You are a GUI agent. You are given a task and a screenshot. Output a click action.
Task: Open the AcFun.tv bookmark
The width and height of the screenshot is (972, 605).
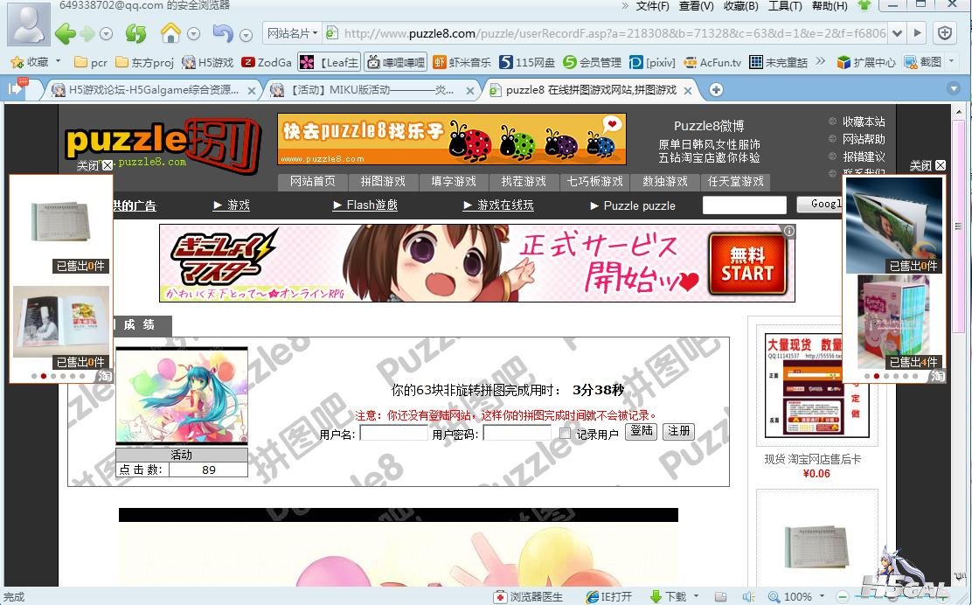(712, 62)
